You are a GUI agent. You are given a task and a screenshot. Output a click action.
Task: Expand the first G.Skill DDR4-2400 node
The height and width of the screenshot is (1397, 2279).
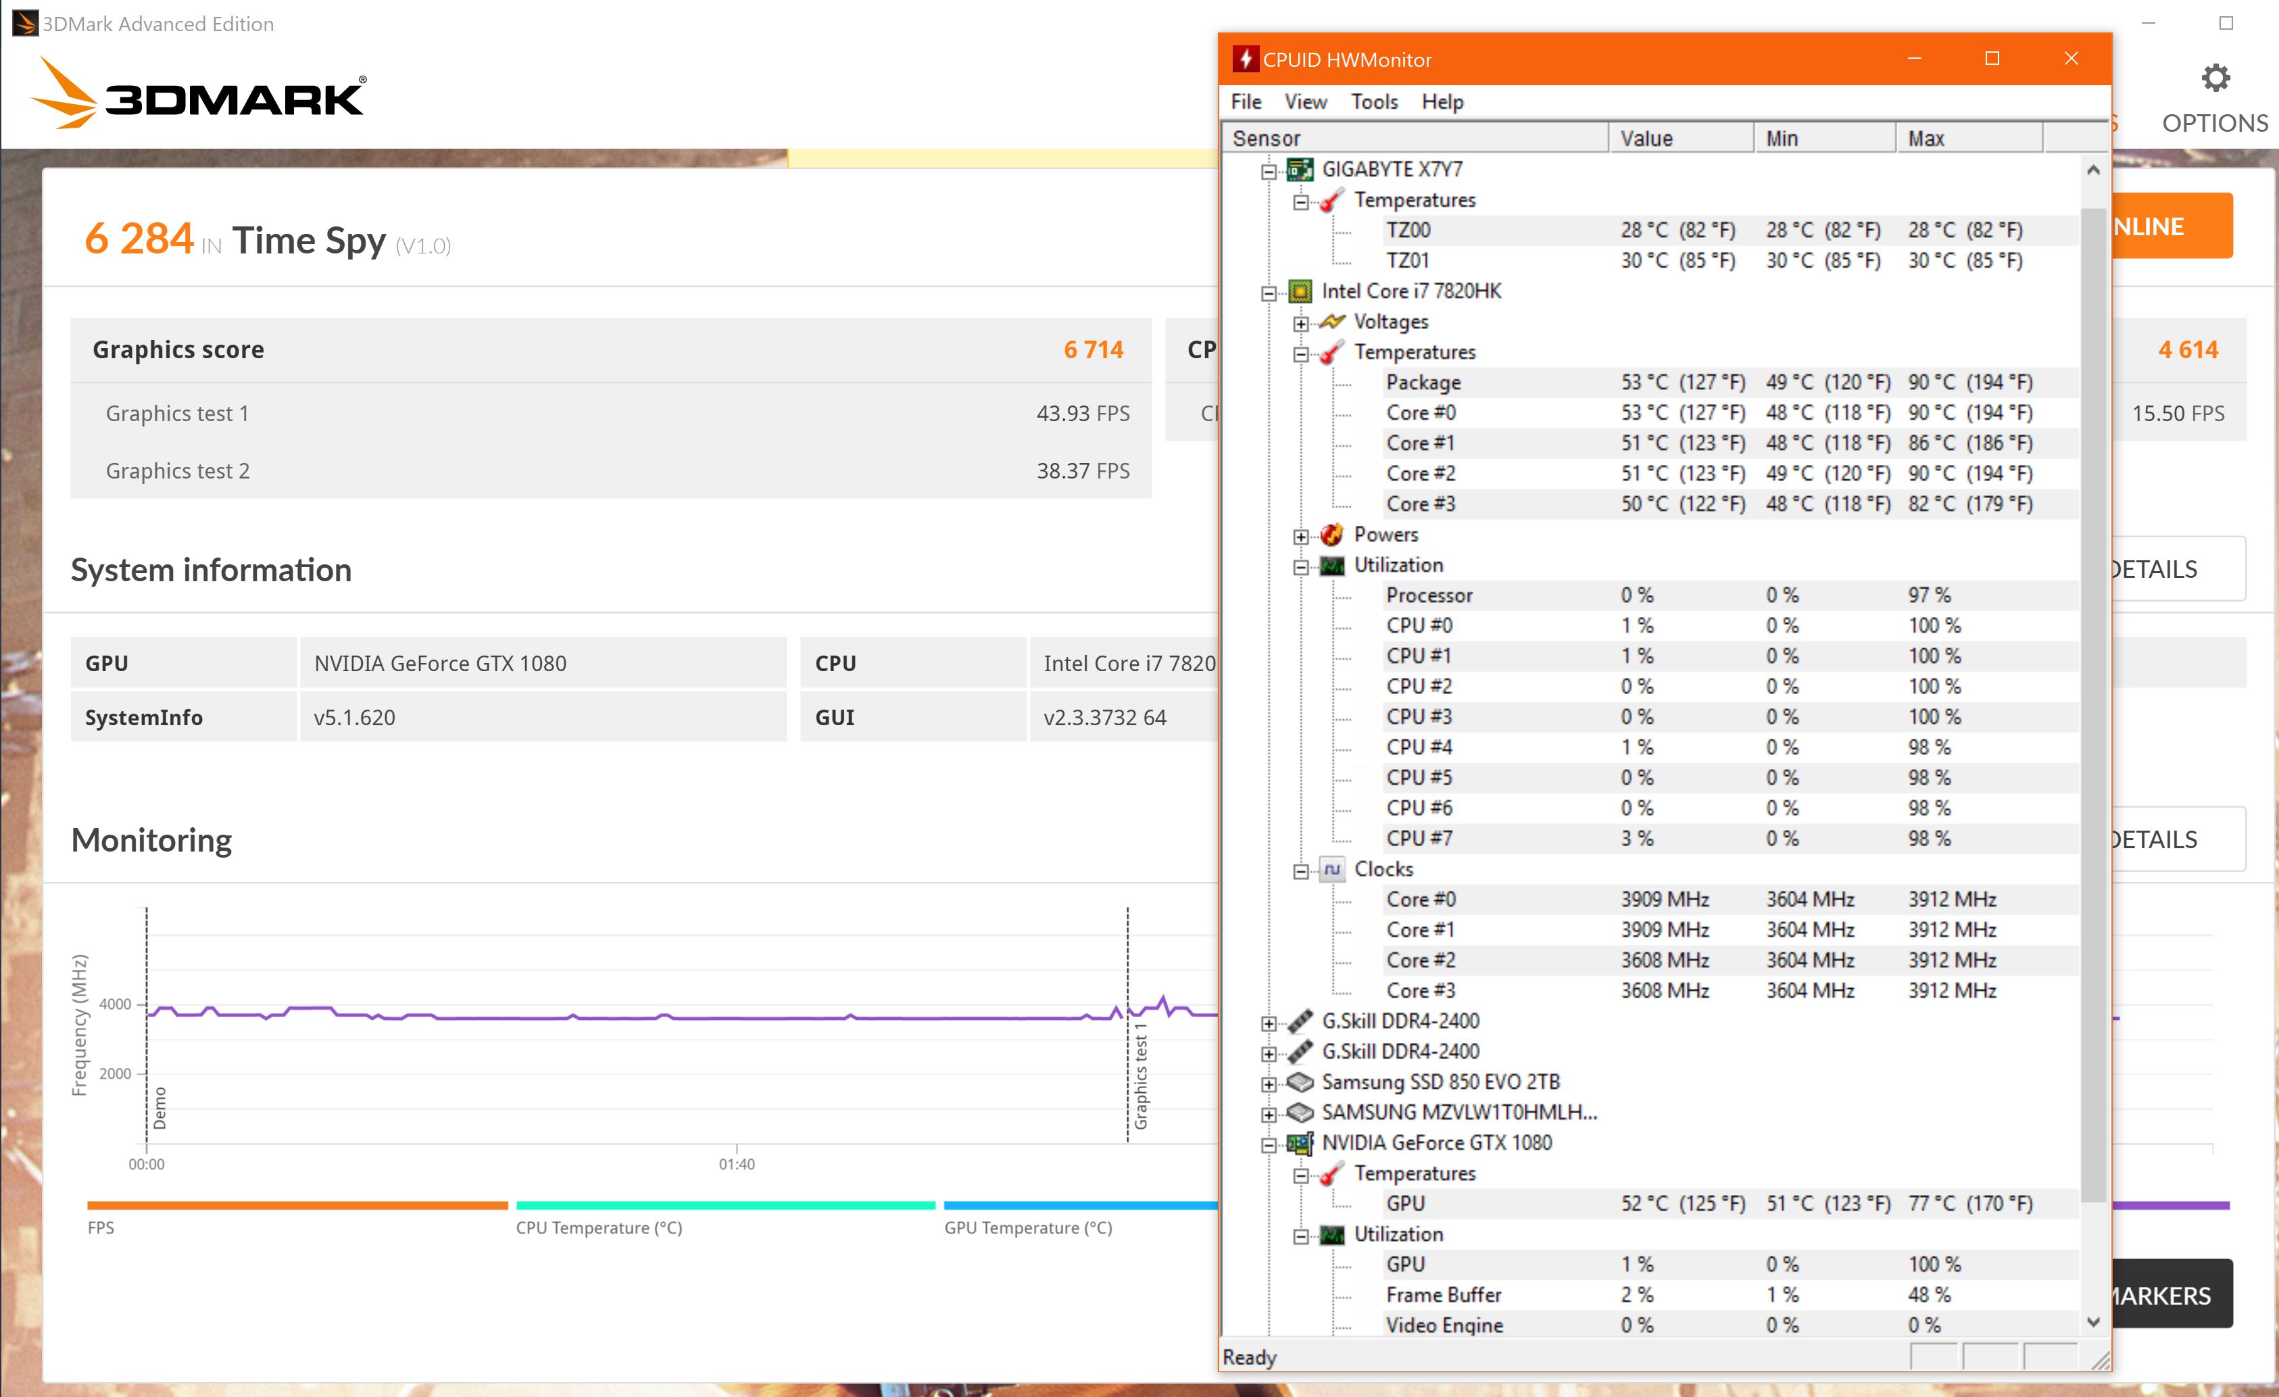(x=1268, y=1023)
